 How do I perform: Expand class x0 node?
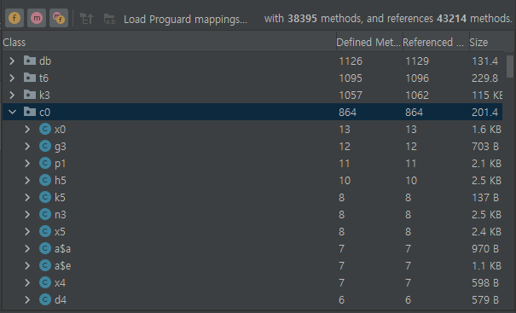tap(27, 130)
